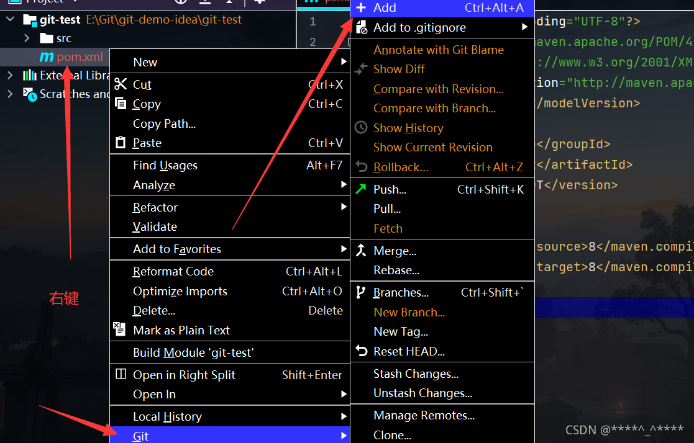
Task: Click editor line number 1 in the gutter
Action: [x=313, y=22]
